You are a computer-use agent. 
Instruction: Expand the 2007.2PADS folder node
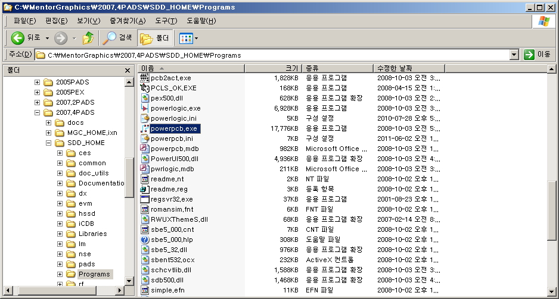[x=37, y=102]
